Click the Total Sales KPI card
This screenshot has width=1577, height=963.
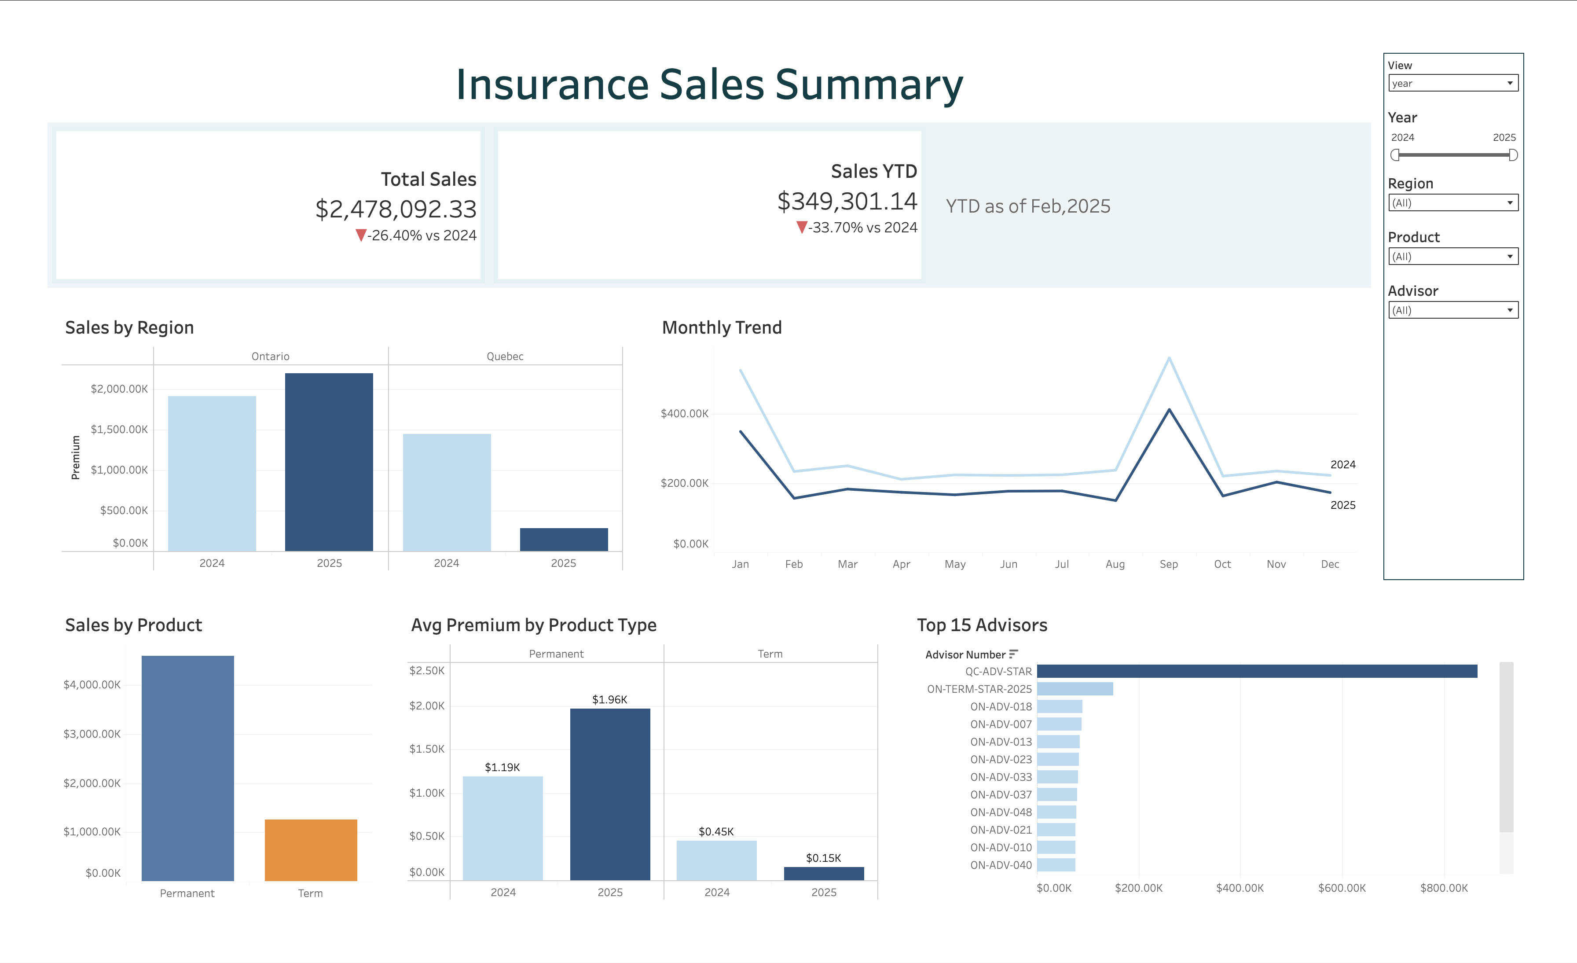[x=269, y=205]
